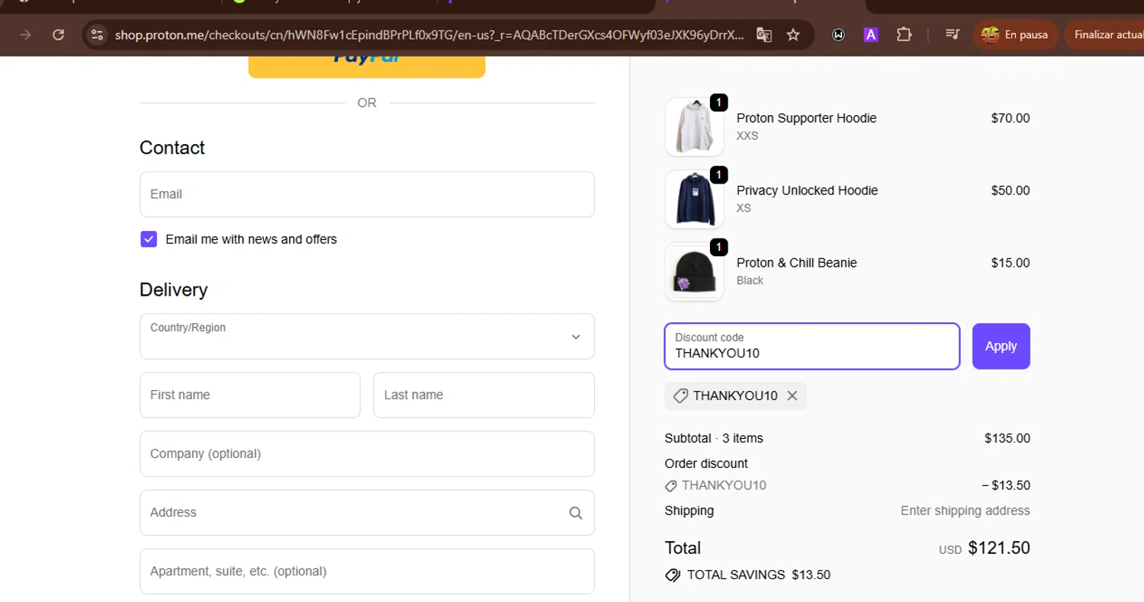Click the Delivery heading
This screenshot has width=1144, height=602.
click(173, 290)
